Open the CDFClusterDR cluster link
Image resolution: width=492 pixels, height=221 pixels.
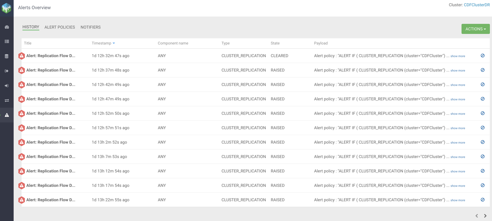[477, 5]
